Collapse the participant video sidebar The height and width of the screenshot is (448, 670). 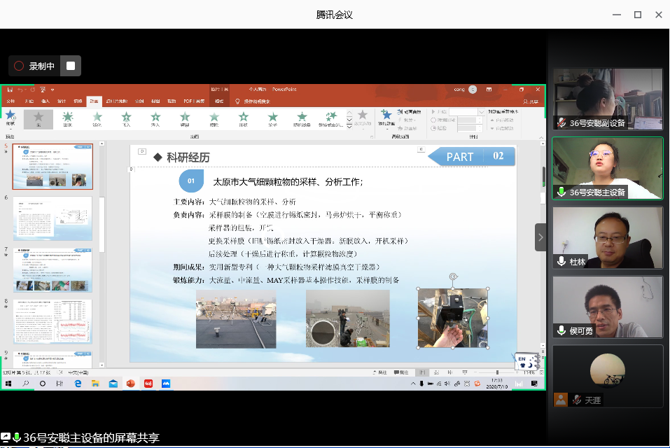coord(540,237)
